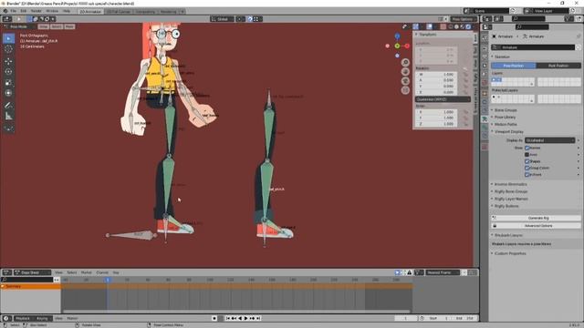Open the Window menu
Screen dimensions: 584x328
point(52,11)
